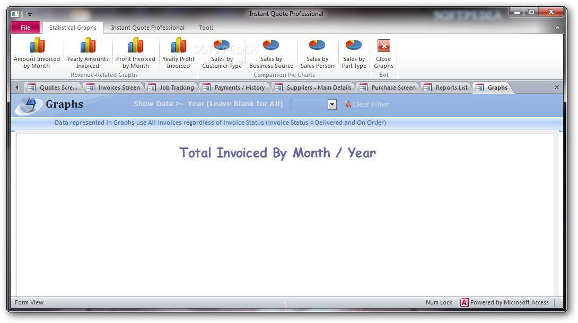Image resolution: width=578 pixels, height=323 pixels.
Task: Switch to Quotes Screen document tab
Action: tap(54, 88)
